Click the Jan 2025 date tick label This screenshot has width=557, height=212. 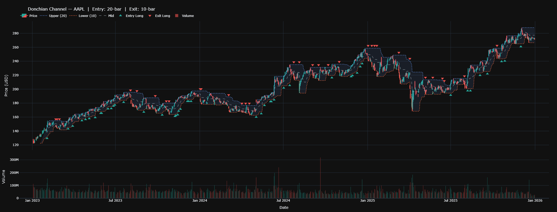coord(368,201)
